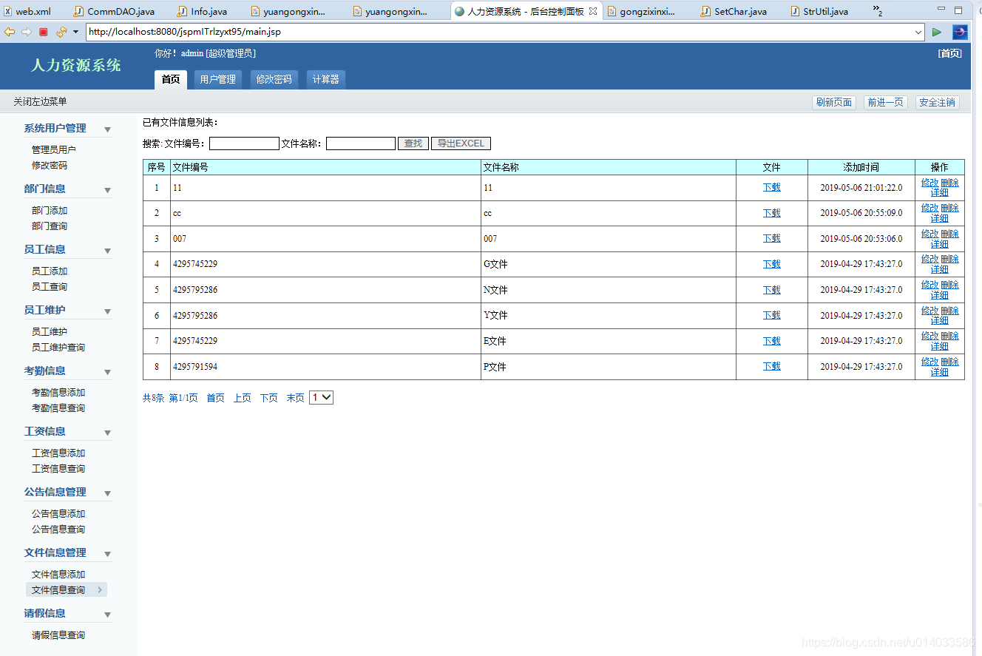Click the 安全注销 button
The width and height of the screenshot is (982, 656).
pos(937,103)
